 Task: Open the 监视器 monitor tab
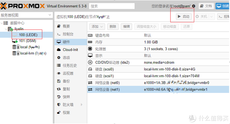click(x=71, y=73)
